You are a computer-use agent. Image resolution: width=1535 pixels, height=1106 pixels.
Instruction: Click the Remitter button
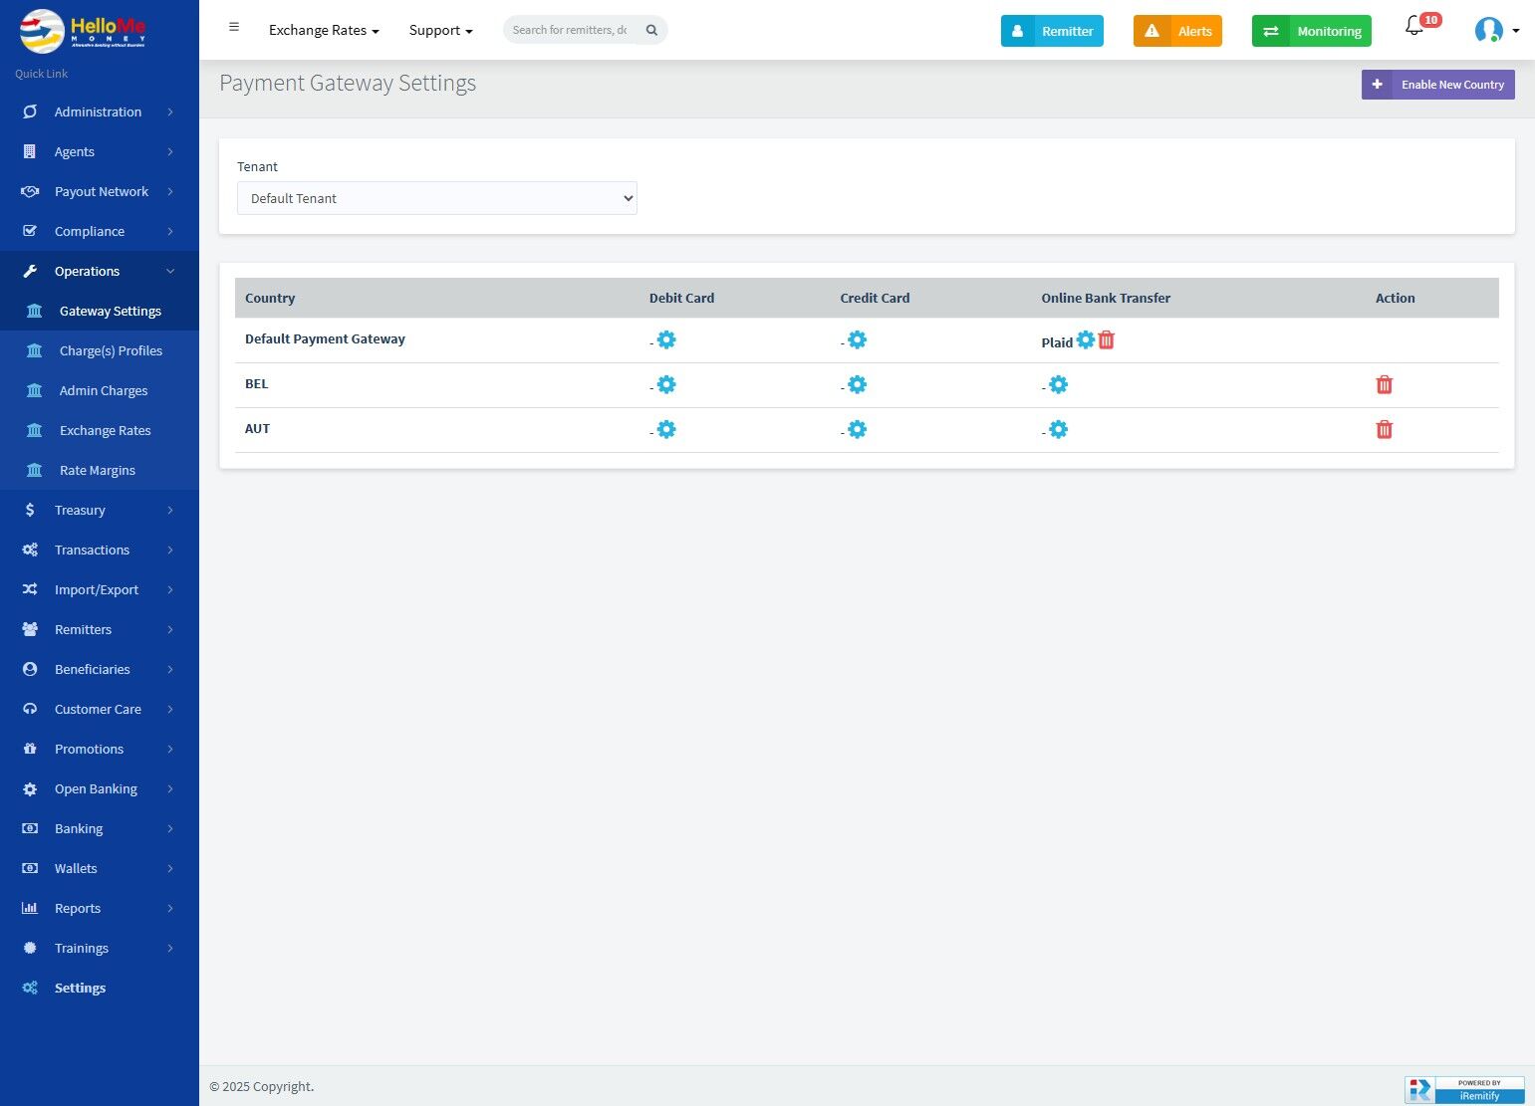tap(1052, 31)
